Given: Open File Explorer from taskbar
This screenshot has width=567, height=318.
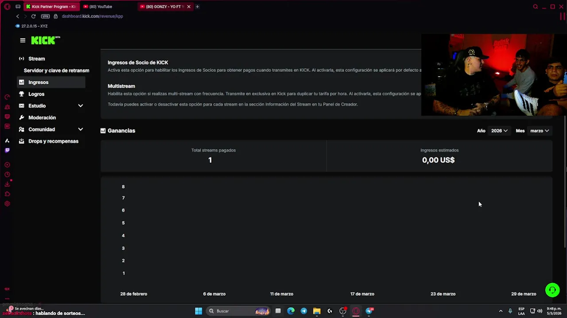Looking at the screenshot, I should click(x=316, y=311).
